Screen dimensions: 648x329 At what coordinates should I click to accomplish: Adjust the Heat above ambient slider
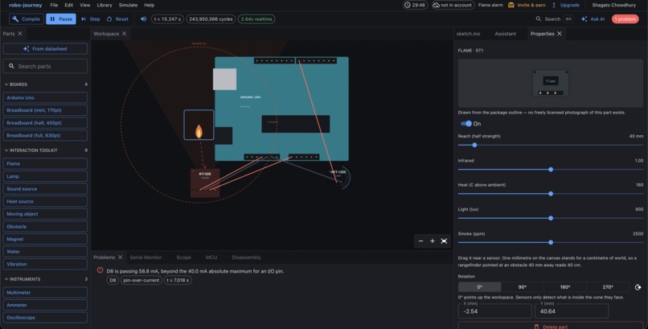pyautogui.click(x=551, y=194)
